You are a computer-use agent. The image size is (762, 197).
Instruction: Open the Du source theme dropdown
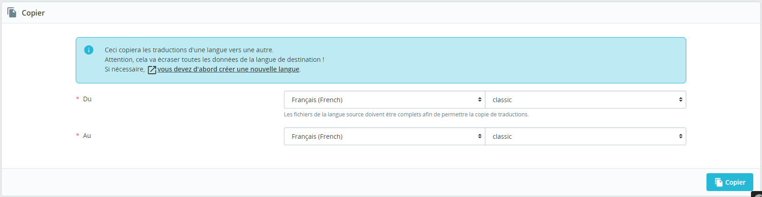[585, 99]
